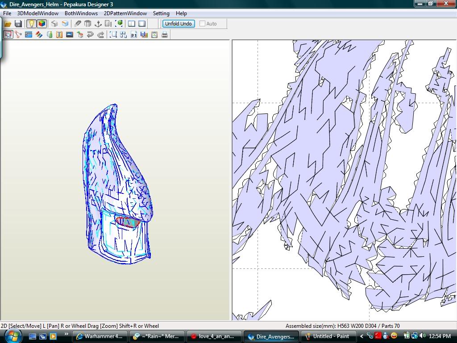Click the Assembled size status text
The height and width of the screenshot is (343, 457).
click(x=342, y=326)
